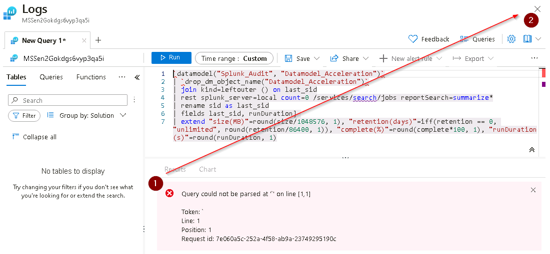Click line number 7 in editor gutter
Viewport: 550px width, 254px height.
point(163,121)
